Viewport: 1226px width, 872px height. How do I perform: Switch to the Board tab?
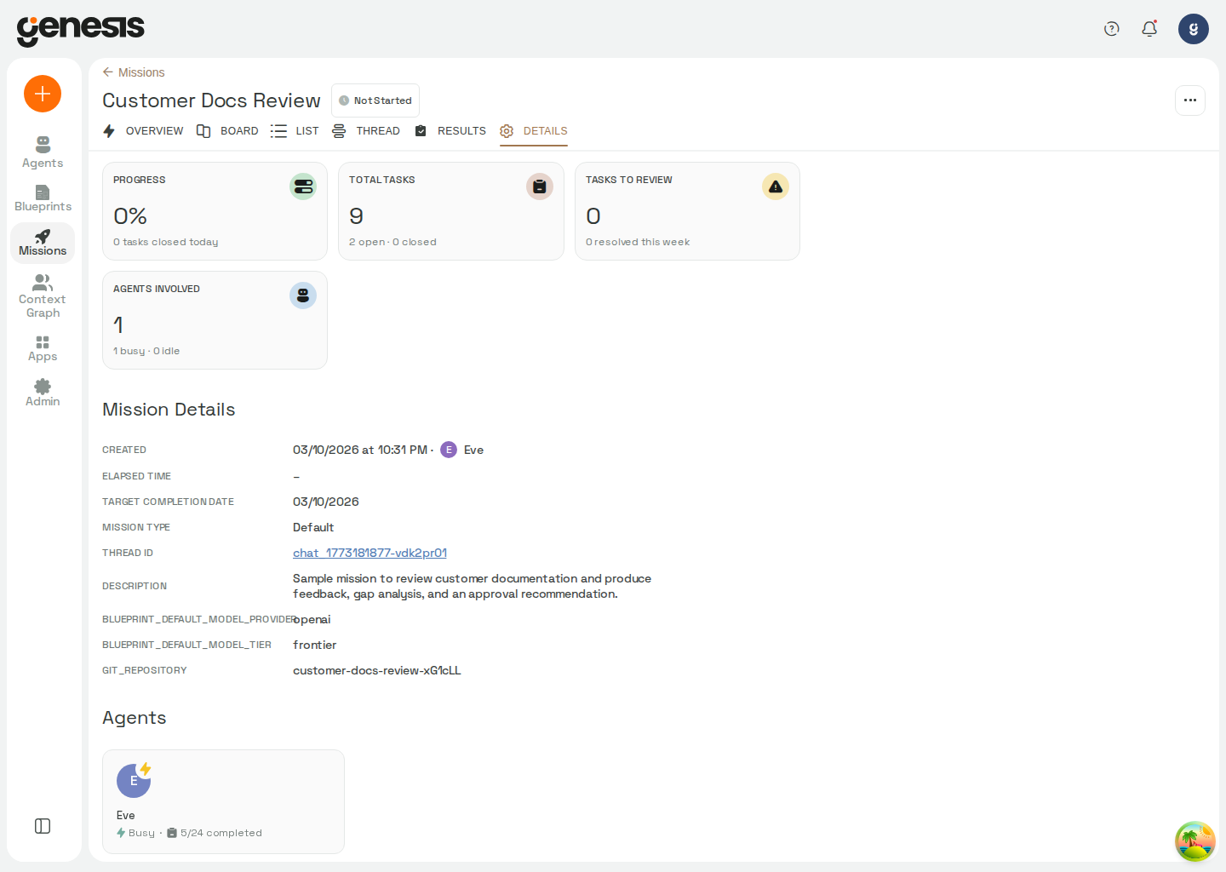[x=227, y=131]
